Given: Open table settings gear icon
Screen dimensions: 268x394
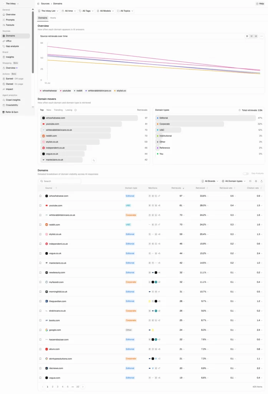Looking at the screenshot, I should coord(256,181).
